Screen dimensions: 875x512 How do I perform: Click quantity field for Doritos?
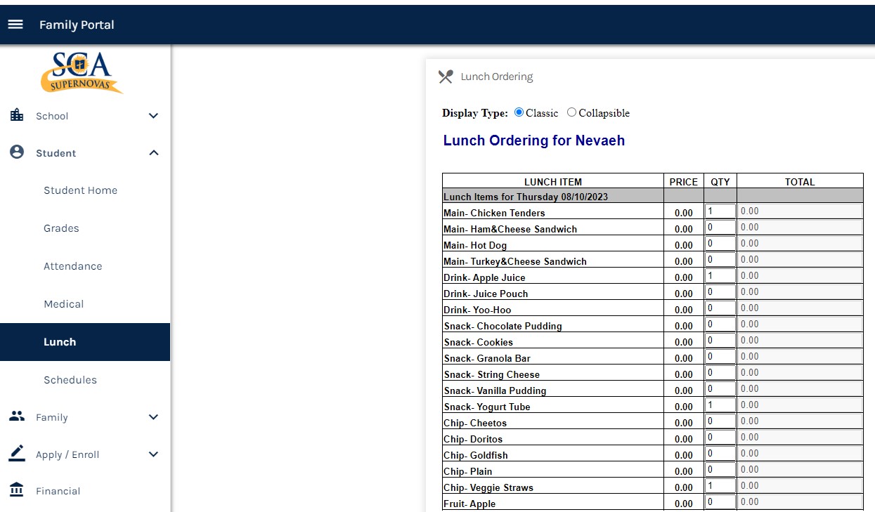pyautogui.click(x=720, y=437)
